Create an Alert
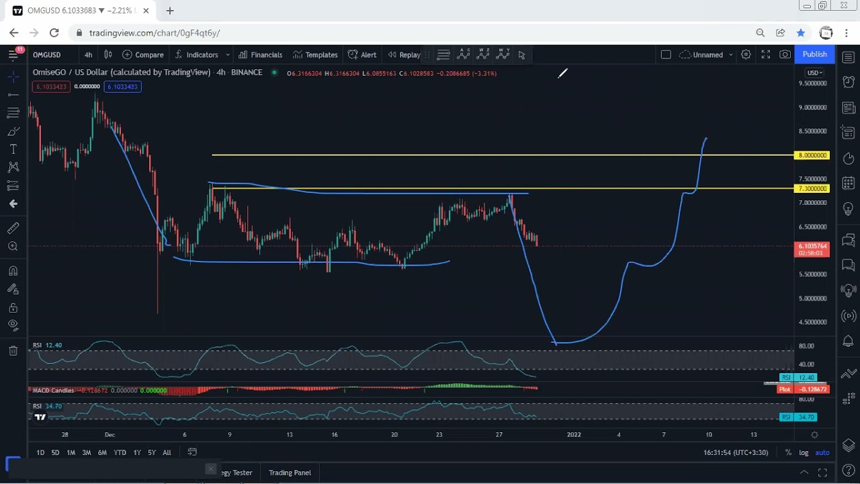860x484 pixels. click(362, 54)
